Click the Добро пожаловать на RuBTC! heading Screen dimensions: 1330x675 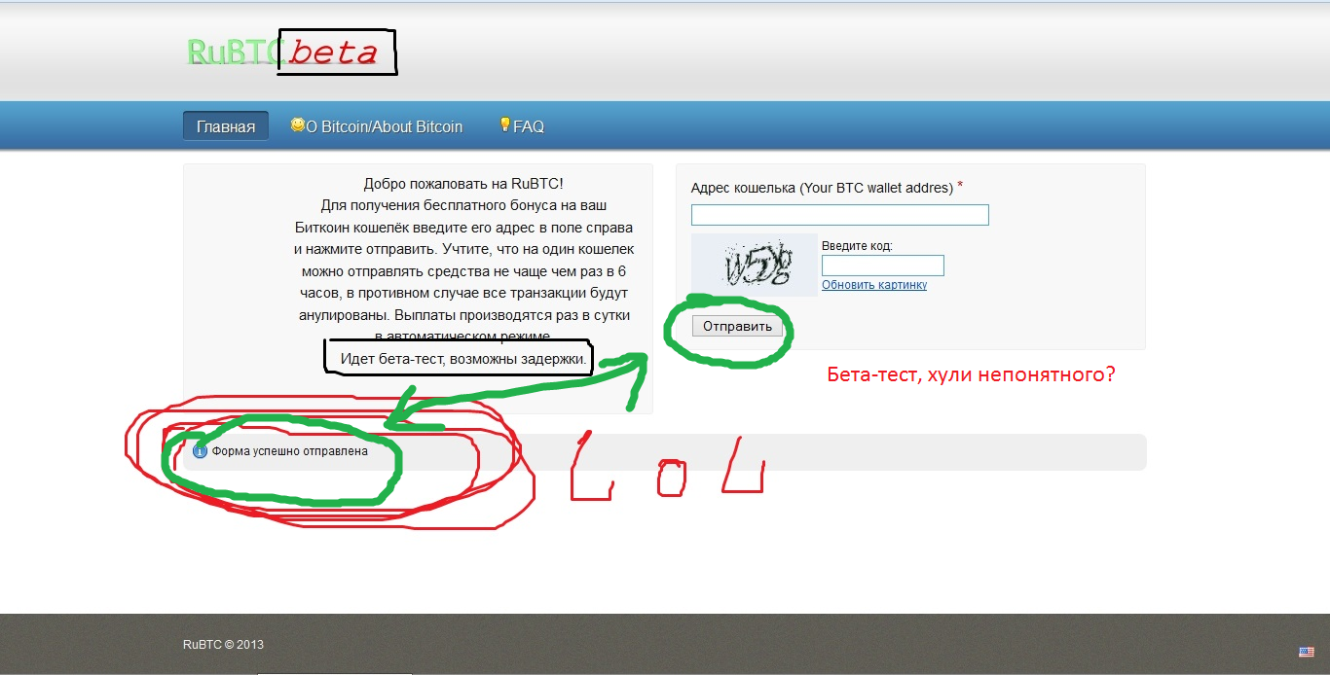click(463, 184)
